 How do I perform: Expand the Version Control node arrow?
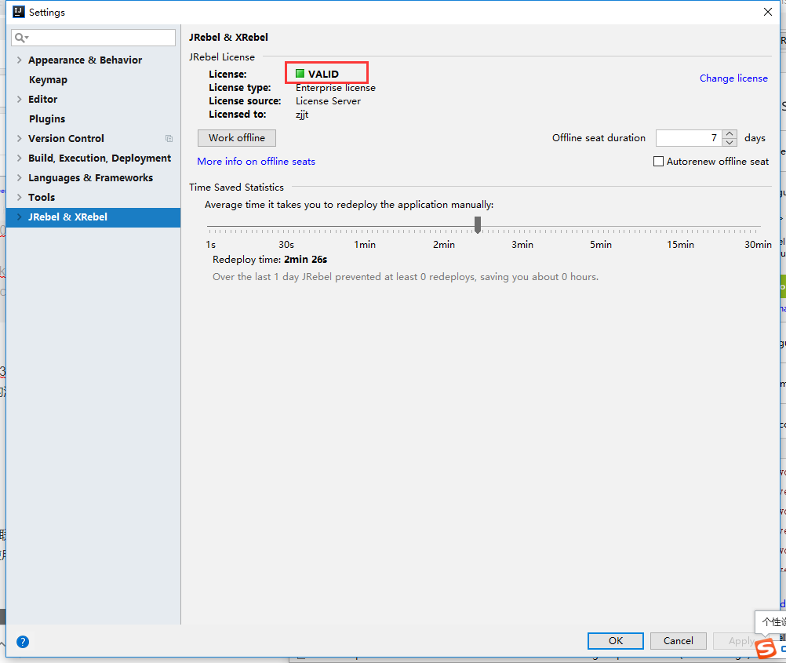(x=19, y=138)
